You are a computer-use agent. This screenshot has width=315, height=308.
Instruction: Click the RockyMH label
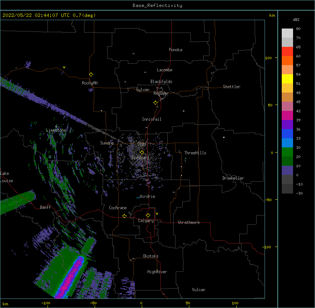pyautogui.click(x=90, y=83)
